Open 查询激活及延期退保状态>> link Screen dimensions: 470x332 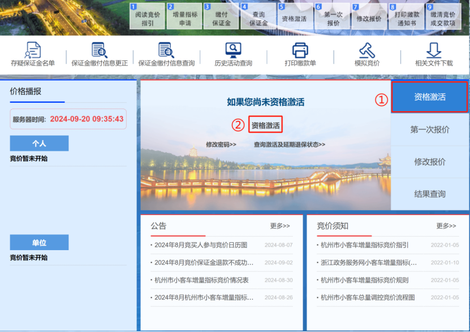tap(290, 145)
